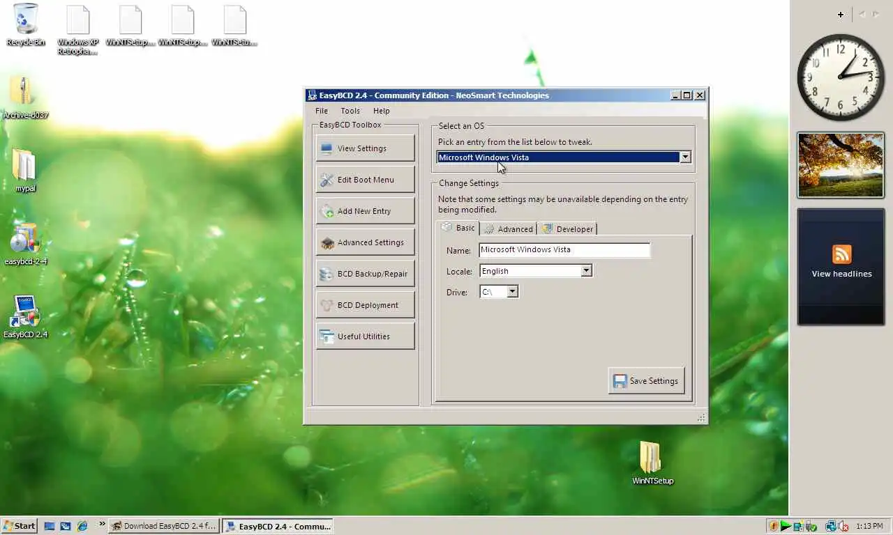Click the orange RSS feed icon
This screenshot has width=893, height=535.
coord(841,254)
